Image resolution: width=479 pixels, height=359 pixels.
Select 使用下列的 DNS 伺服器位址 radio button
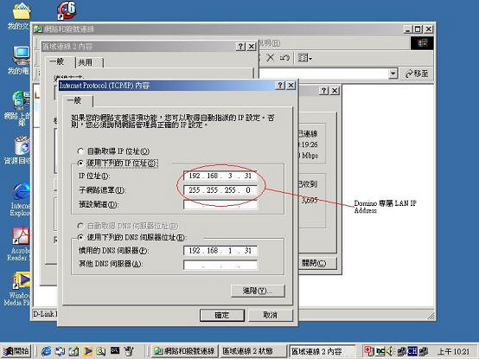pos(80,237)
